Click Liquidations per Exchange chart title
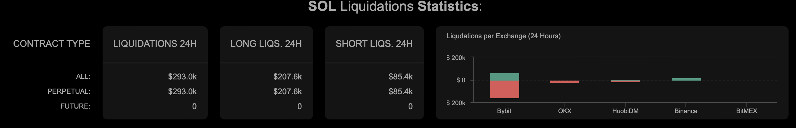The height and width of the screenshot is (128, 796). [503, 36]
